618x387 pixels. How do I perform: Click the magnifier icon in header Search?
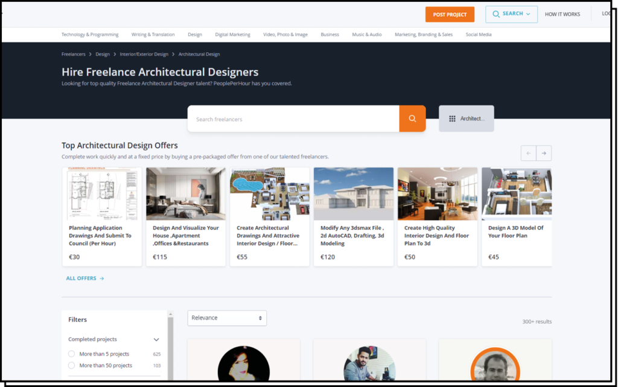[496, 14]
